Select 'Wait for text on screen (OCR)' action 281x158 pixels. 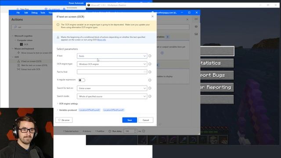[32, 65]
